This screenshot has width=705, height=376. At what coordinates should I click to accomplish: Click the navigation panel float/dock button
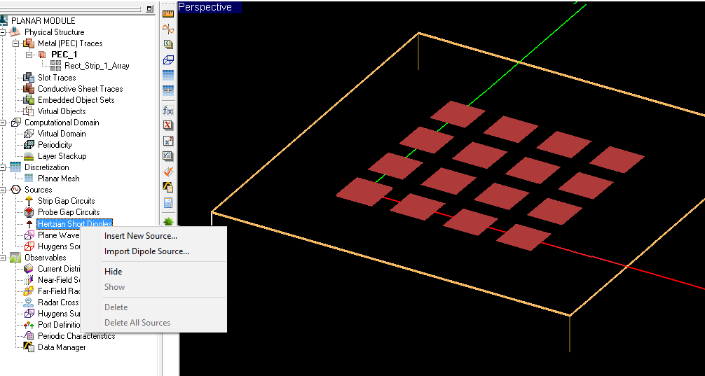point(150,8)
